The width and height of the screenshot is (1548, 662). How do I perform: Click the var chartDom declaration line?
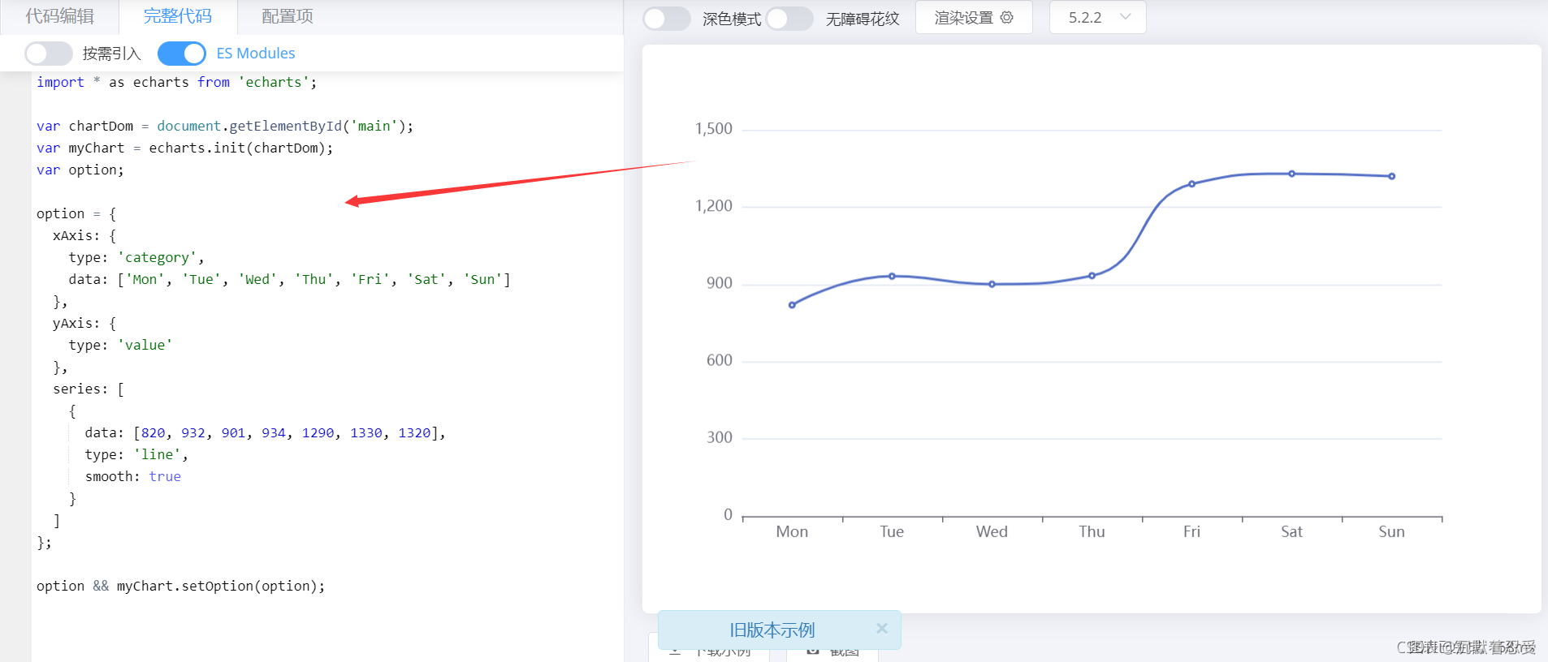tap(225, 126)
